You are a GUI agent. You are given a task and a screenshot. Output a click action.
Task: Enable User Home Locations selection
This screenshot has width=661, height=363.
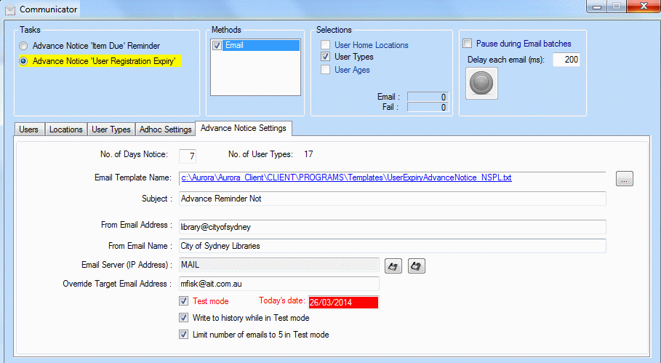tap(325, 44)
